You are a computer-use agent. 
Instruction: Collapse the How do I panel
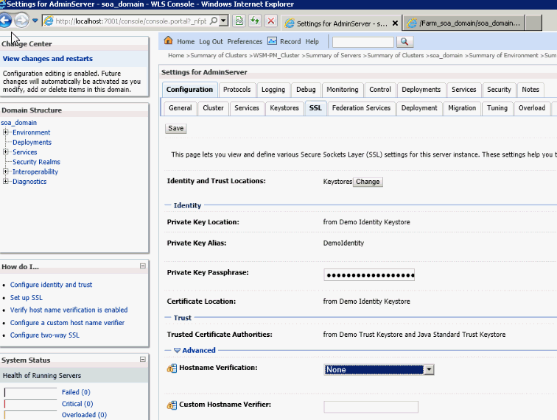(x=143, y=266)
